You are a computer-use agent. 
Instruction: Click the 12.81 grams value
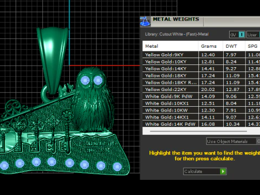[208, 62]
